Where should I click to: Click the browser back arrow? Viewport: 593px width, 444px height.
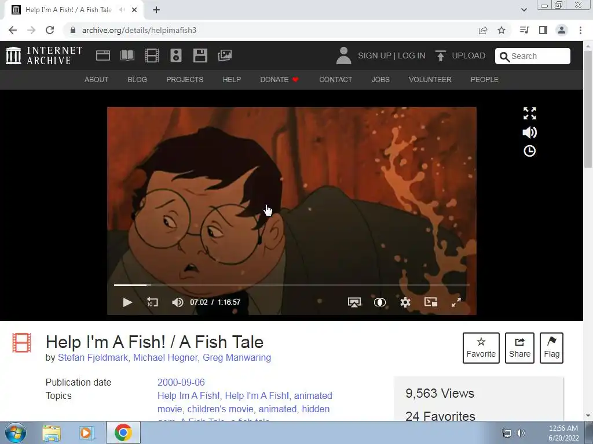13,30
